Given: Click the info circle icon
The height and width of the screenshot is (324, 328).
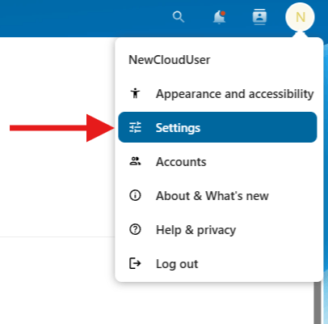Looking at the screenshot, I should pyautogui.click(x=135, y=195).
